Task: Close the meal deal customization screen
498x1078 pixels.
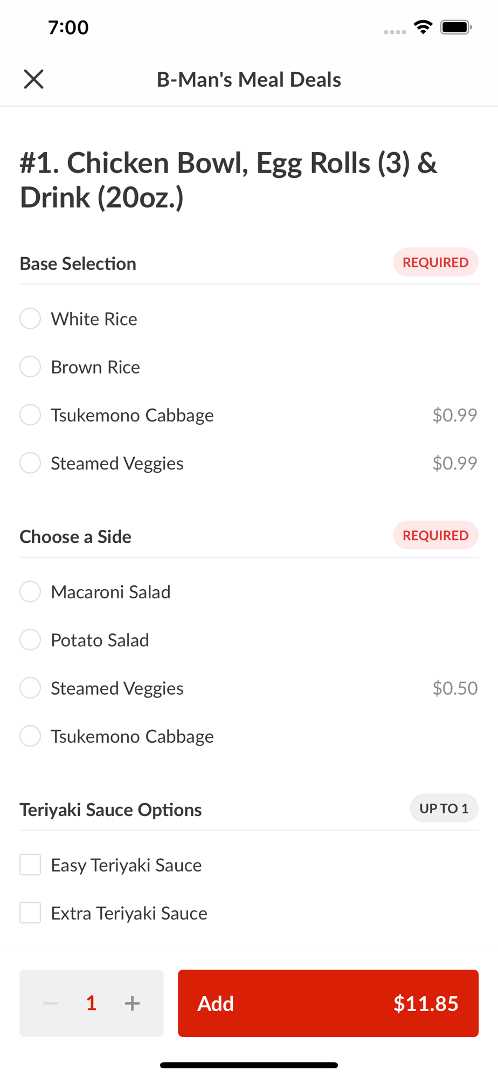Action: coord(33,79)
